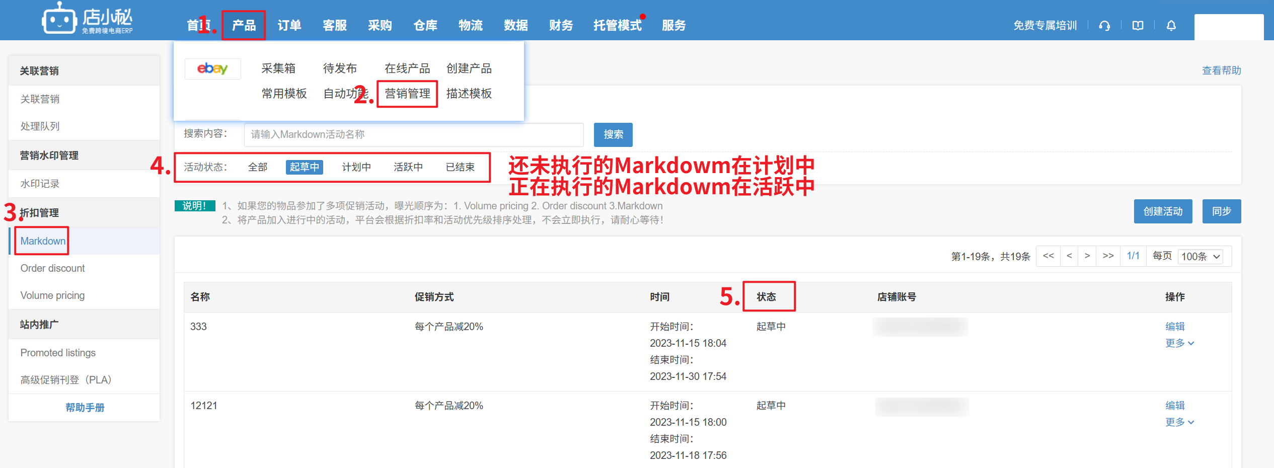Screen dimensions: 1274x468
Task: Expand 更多 options for activity 12121
Action: point(1179,422)
